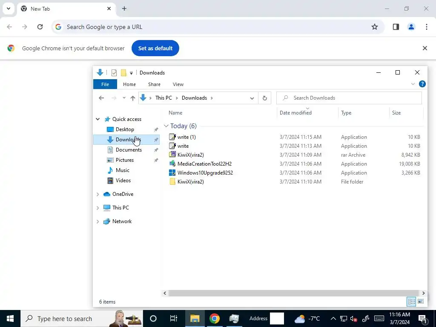Select the write (1) application icon
Viewport: 436px width, 327px height.
click(172, 137)
